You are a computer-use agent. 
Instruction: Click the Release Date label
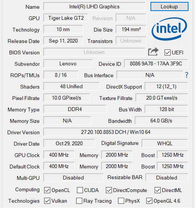pos(24,41)
